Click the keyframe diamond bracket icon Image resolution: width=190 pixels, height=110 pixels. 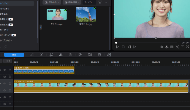90,55
